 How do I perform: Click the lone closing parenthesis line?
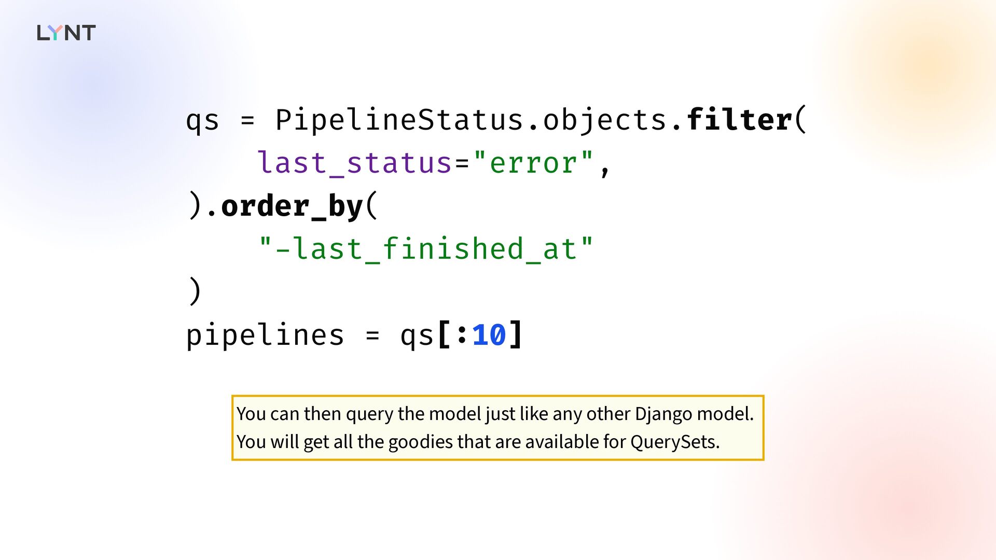195,291
